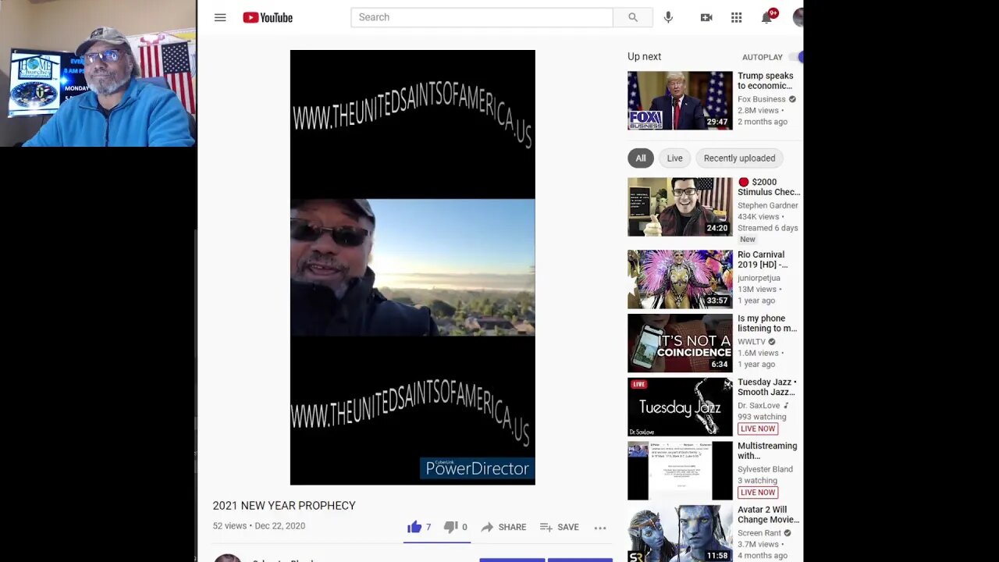Click the main video player

pos(412,267)
